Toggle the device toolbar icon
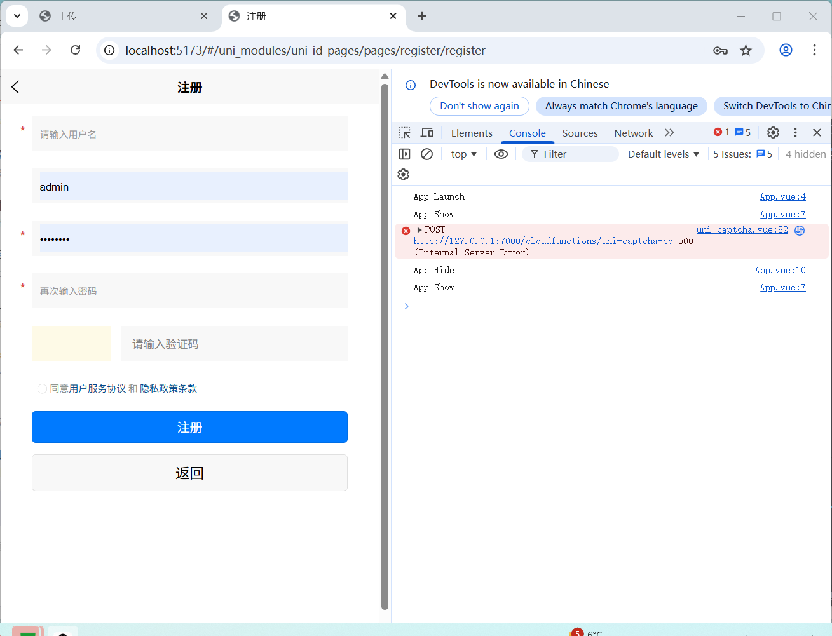The image size is (832, 636). tap(427, 133)
